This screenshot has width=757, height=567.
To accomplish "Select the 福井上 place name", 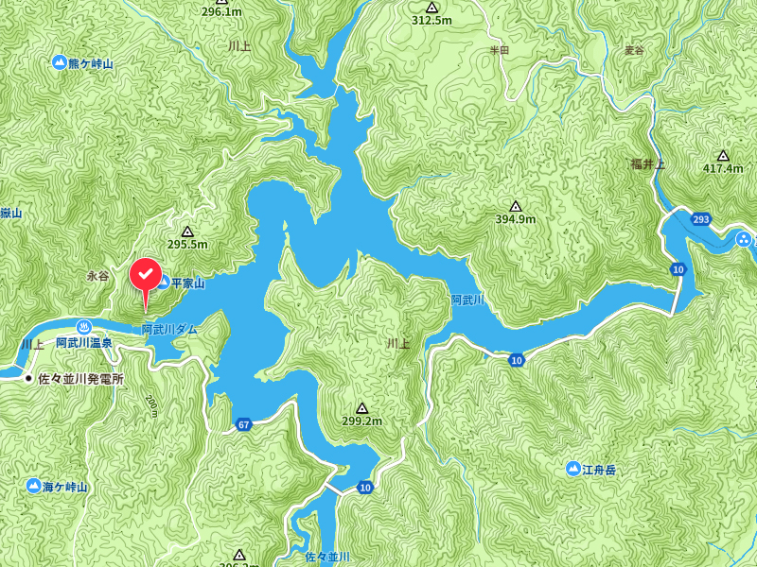I will (x=648, y=163).
